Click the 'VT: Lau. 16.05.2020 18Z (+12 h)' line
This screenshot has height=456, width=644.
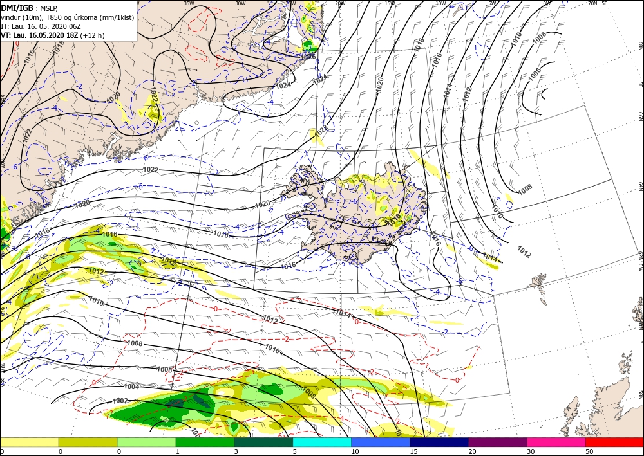[x=53, y=35]
